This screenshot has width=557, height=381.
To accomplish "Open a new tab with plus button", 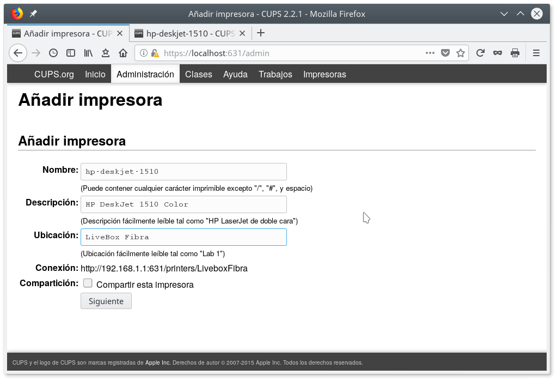I will (x=261, y=33).
